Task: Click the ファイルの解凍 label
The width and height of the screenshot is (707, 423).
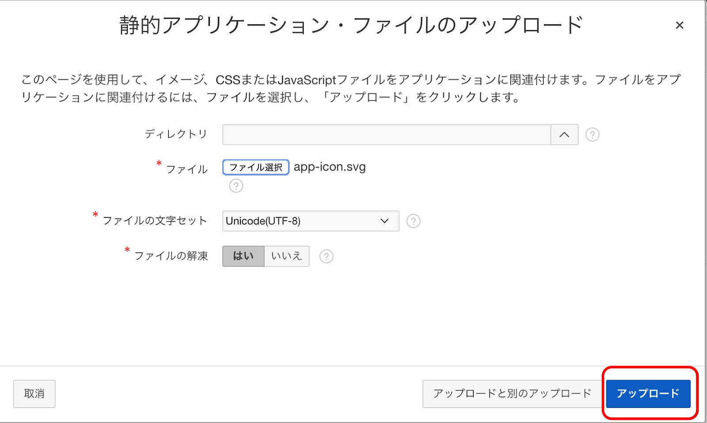Action: pos(171,256)
